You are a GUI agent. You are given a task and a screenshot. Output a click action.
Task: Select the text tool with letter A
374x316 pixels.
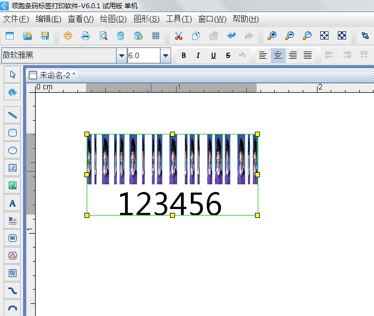pyautogui.click(x=13, y=204)
